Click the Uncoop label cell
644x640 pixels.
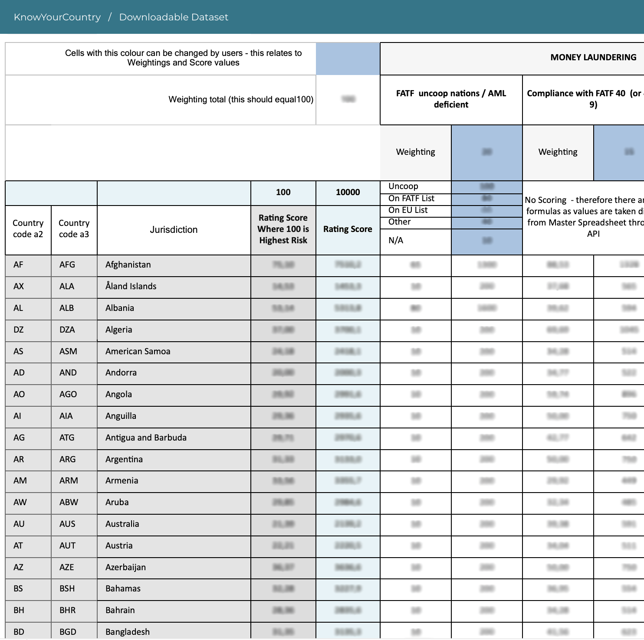(416, 186)
